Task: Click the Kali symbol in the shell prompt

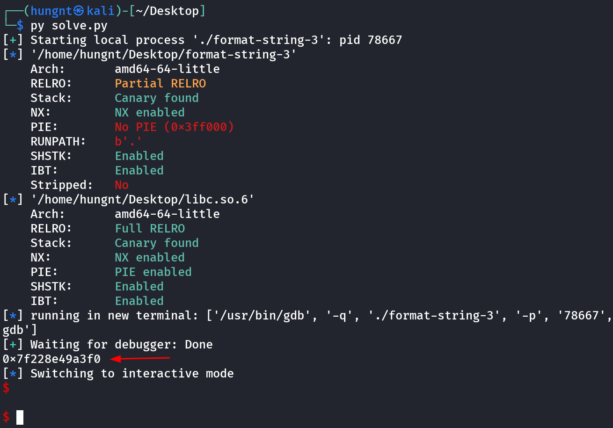Action: coord(79,11)
